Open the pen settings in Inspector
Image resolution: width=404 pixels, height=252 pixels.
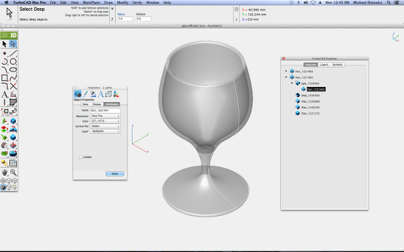point(85,94)
